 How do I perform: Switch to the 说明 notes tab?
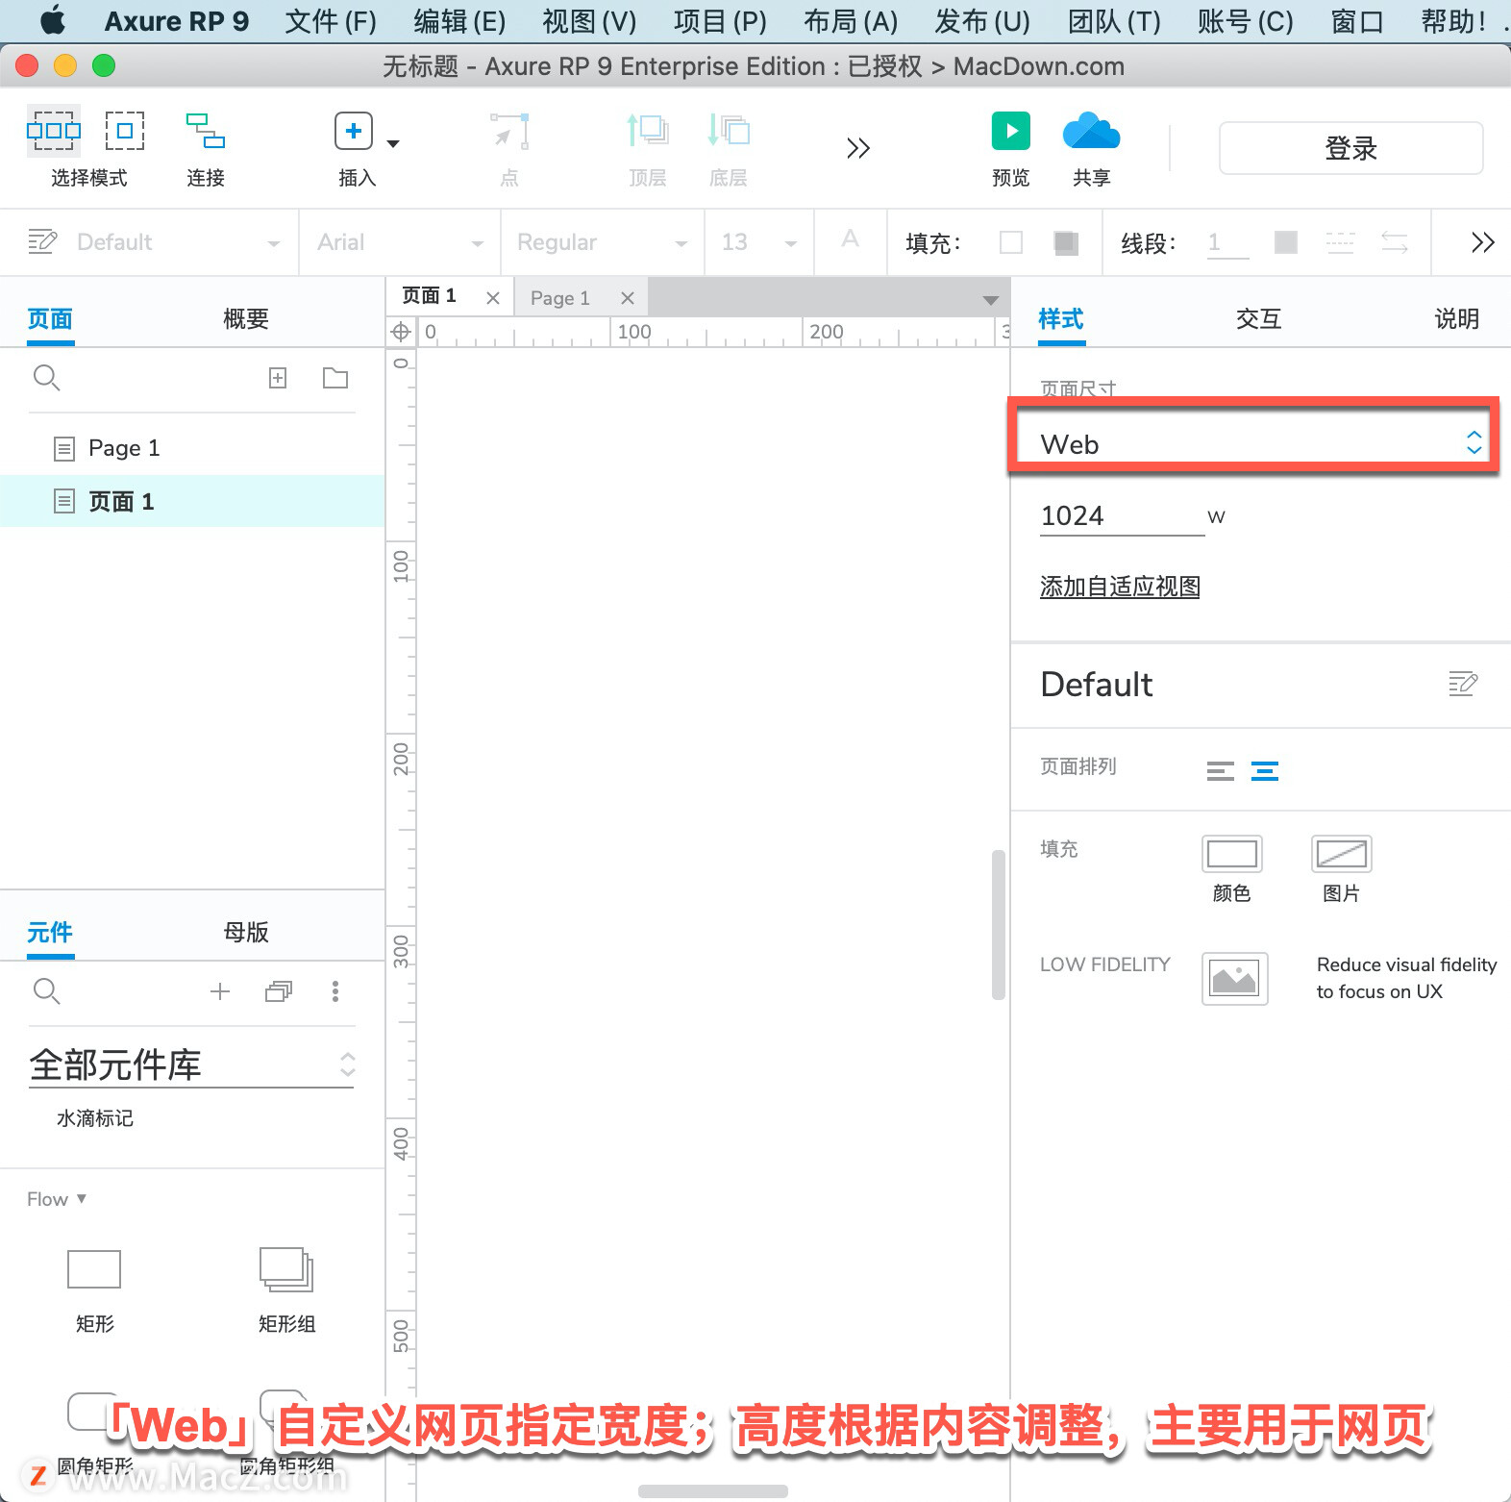click(1456, 319)
